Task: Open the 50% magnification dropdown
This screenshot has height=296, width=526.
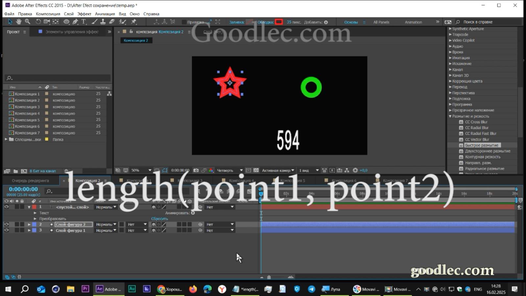Action: (141, 170)
